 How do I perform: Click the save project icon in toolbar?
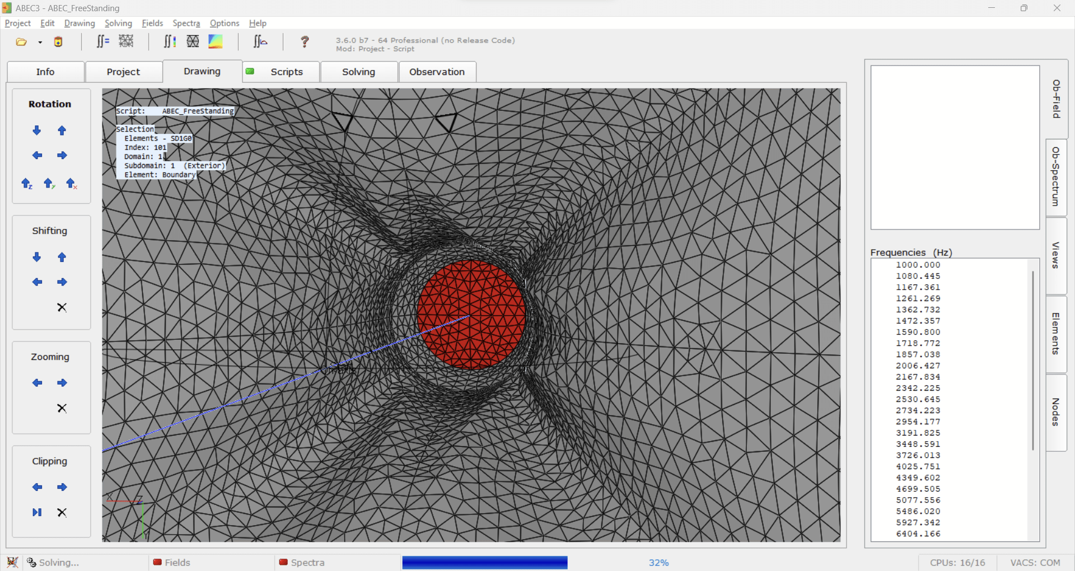click(x=58, y=42)
